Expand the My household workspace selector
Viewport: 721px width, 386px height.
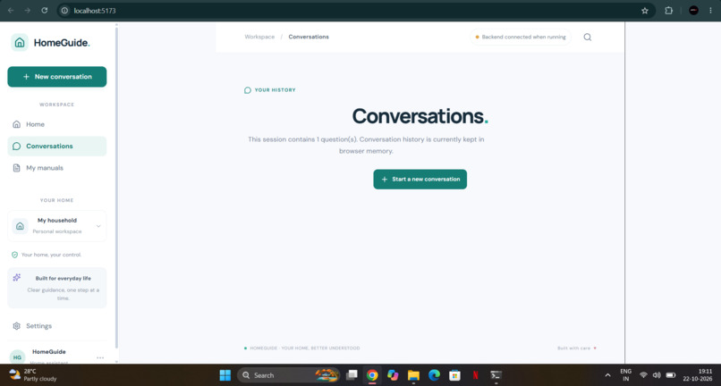[x=57, y=226]
